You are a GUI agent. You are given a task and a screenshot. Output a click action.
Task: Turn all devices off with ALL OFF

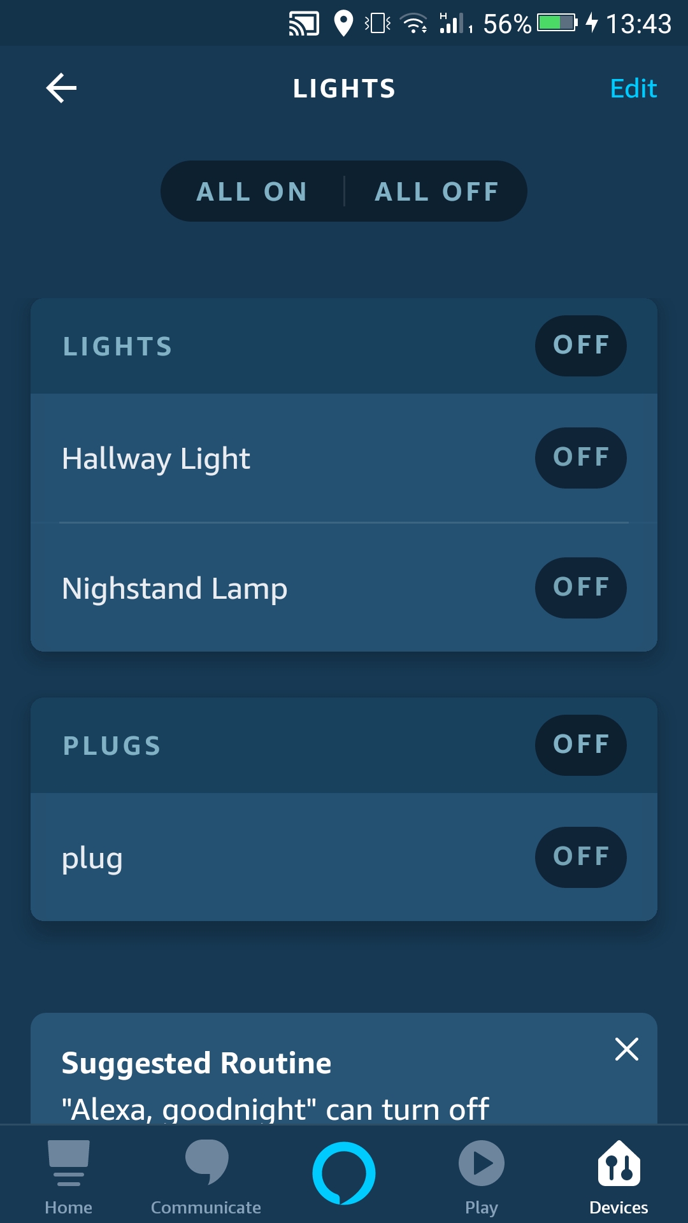437,191
